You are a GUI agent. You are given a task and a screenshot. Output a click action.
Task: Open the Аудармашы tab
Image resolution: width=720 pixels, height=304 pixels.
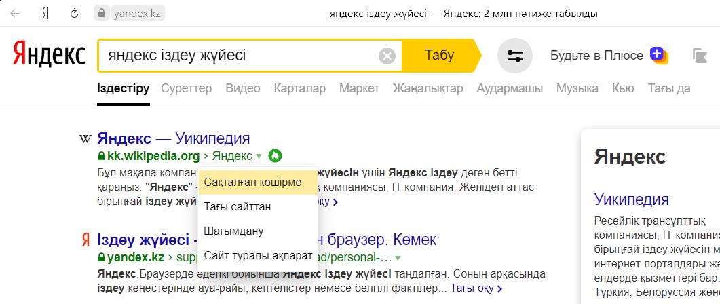(x=510, y=88)
